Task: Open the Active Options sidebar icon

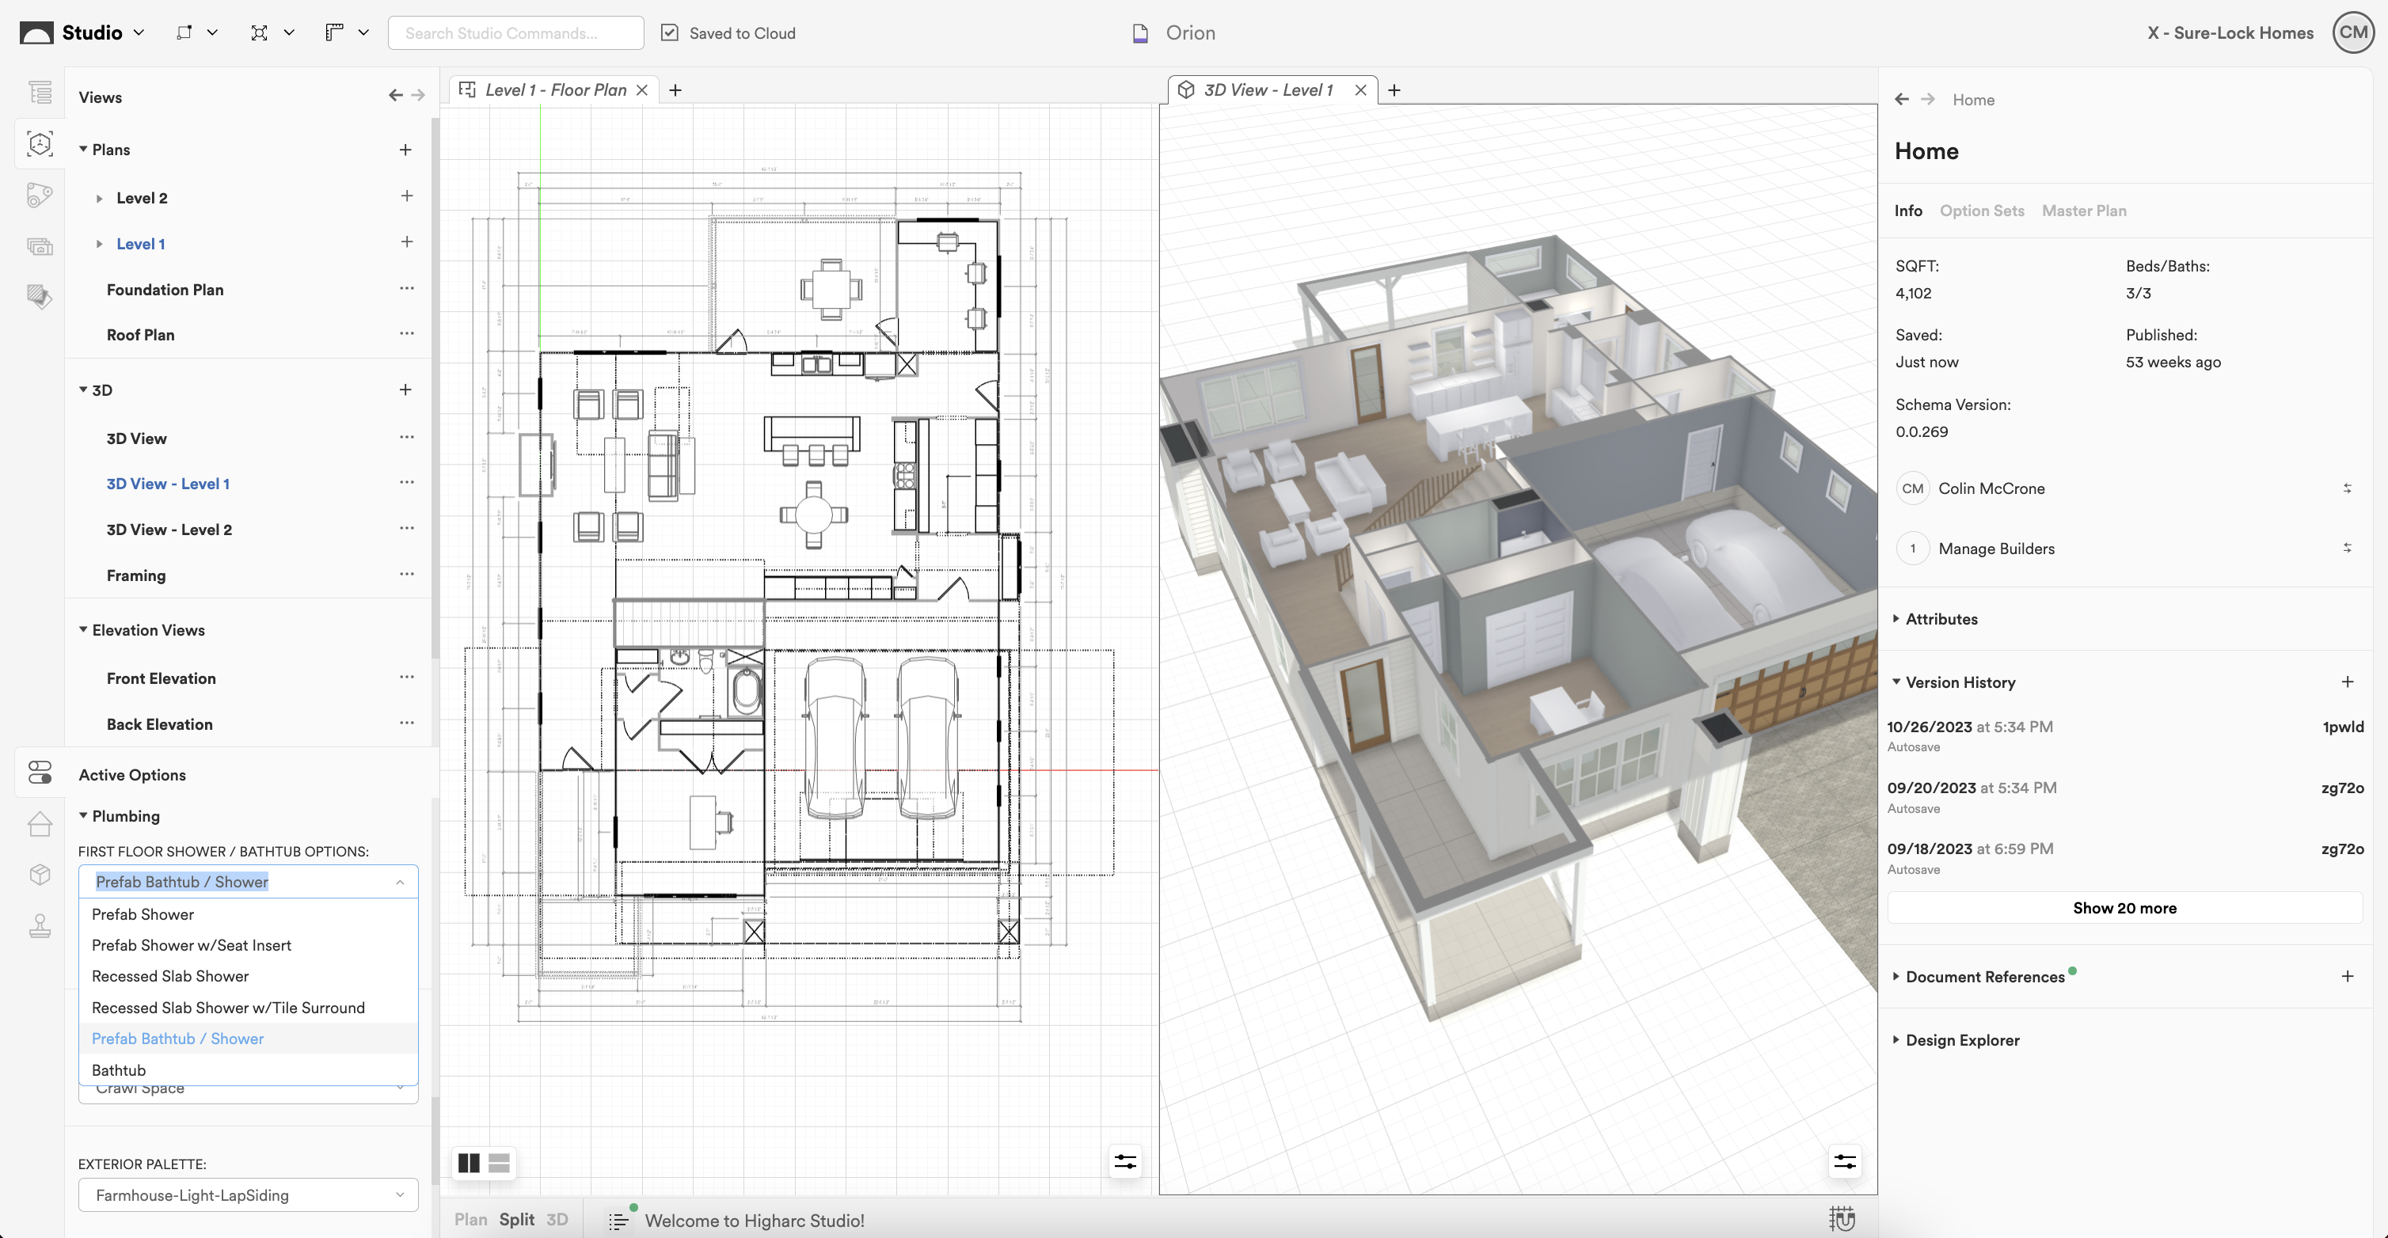Action: pyautogui.click(x=40, y=773)
